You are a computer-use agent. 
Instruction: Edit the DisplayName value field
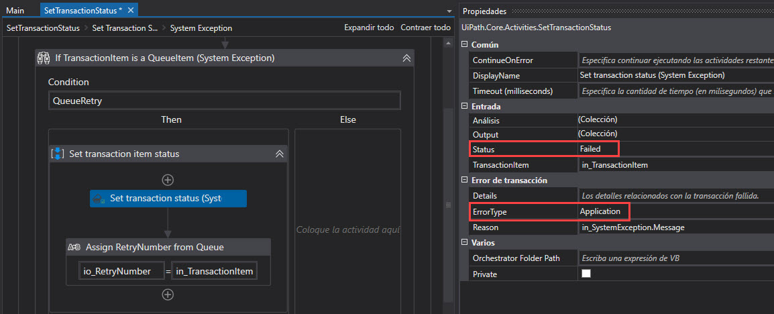click(676, 76)
